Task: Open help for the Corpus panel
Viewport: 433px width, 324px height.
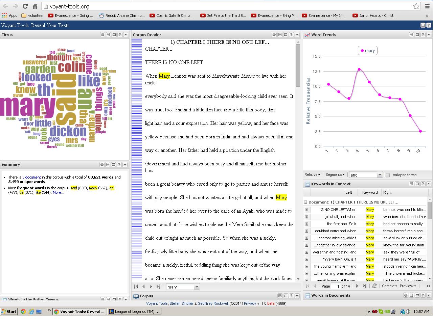Action: [291, 296]
